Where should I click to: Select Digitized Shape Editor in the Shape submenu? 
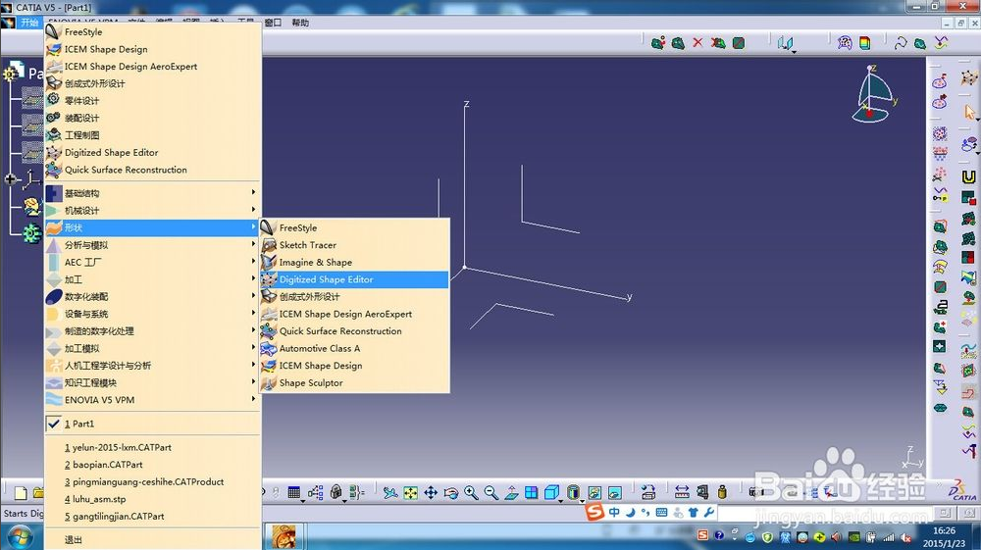(326, 279)
